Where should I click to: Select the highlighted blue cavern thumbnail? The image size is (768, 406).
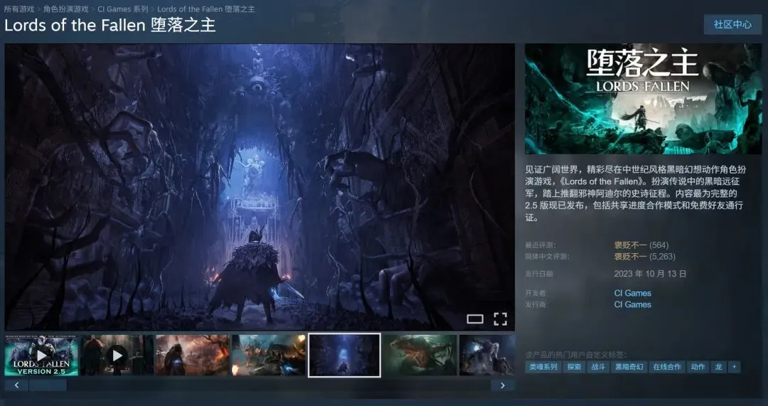(344, 356)
